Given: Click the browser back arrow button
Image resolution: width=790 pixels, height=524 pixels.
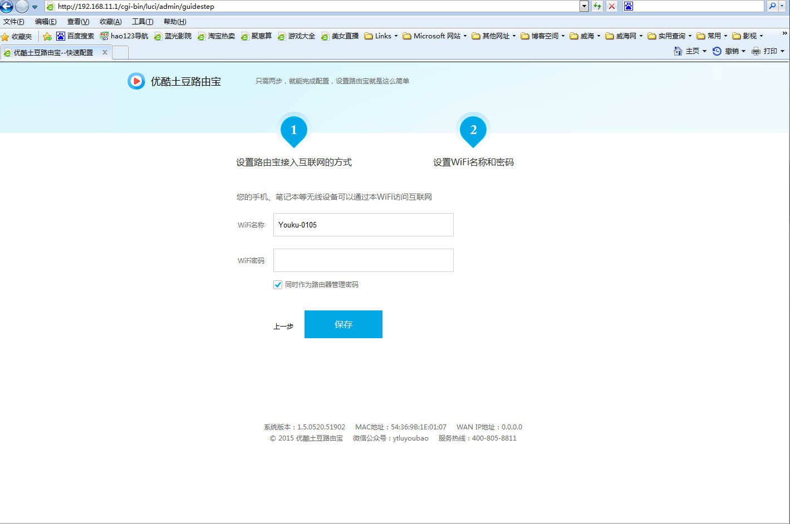Looking at the screenshot, I should (x=7, y=7).
